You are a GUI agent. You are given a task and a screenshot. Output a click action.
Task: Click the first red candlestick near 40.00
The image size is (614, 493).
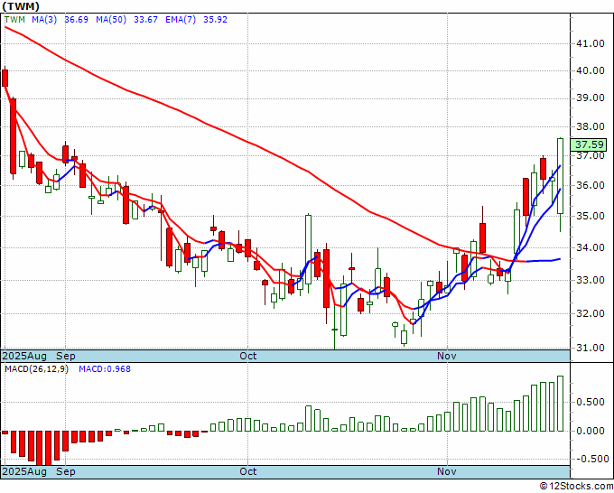5,78
